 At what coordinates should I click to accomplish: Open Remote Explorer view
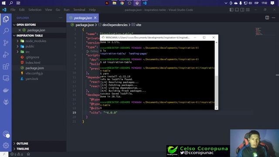[x=6, y=78]
